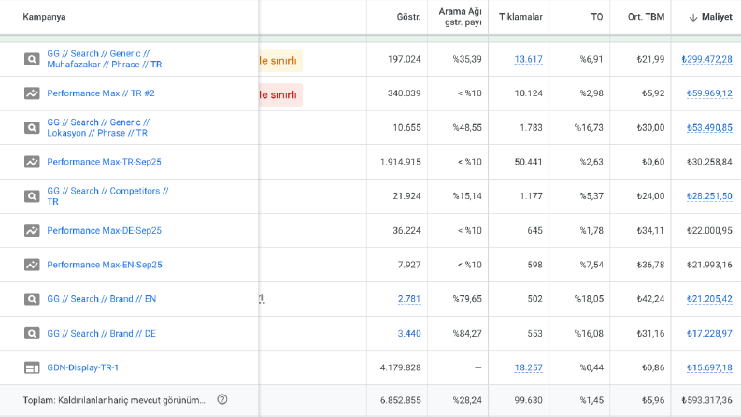Open Performance Max-TR-Sep25 campaign link
Image resolution: width=741 pixels, height=417 pixels.
click(104, 162)
